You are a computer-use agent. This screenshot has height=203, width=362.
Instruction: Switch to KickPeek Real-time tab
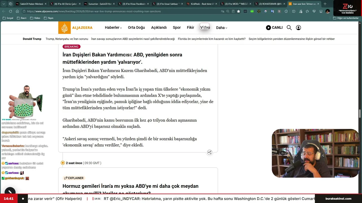click(201, 4)
